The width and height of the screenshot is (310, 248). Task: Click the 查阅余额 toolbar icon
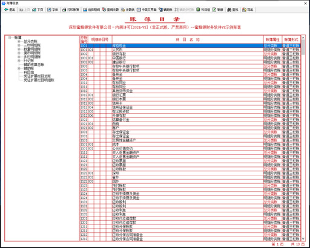tap(110, 10)
